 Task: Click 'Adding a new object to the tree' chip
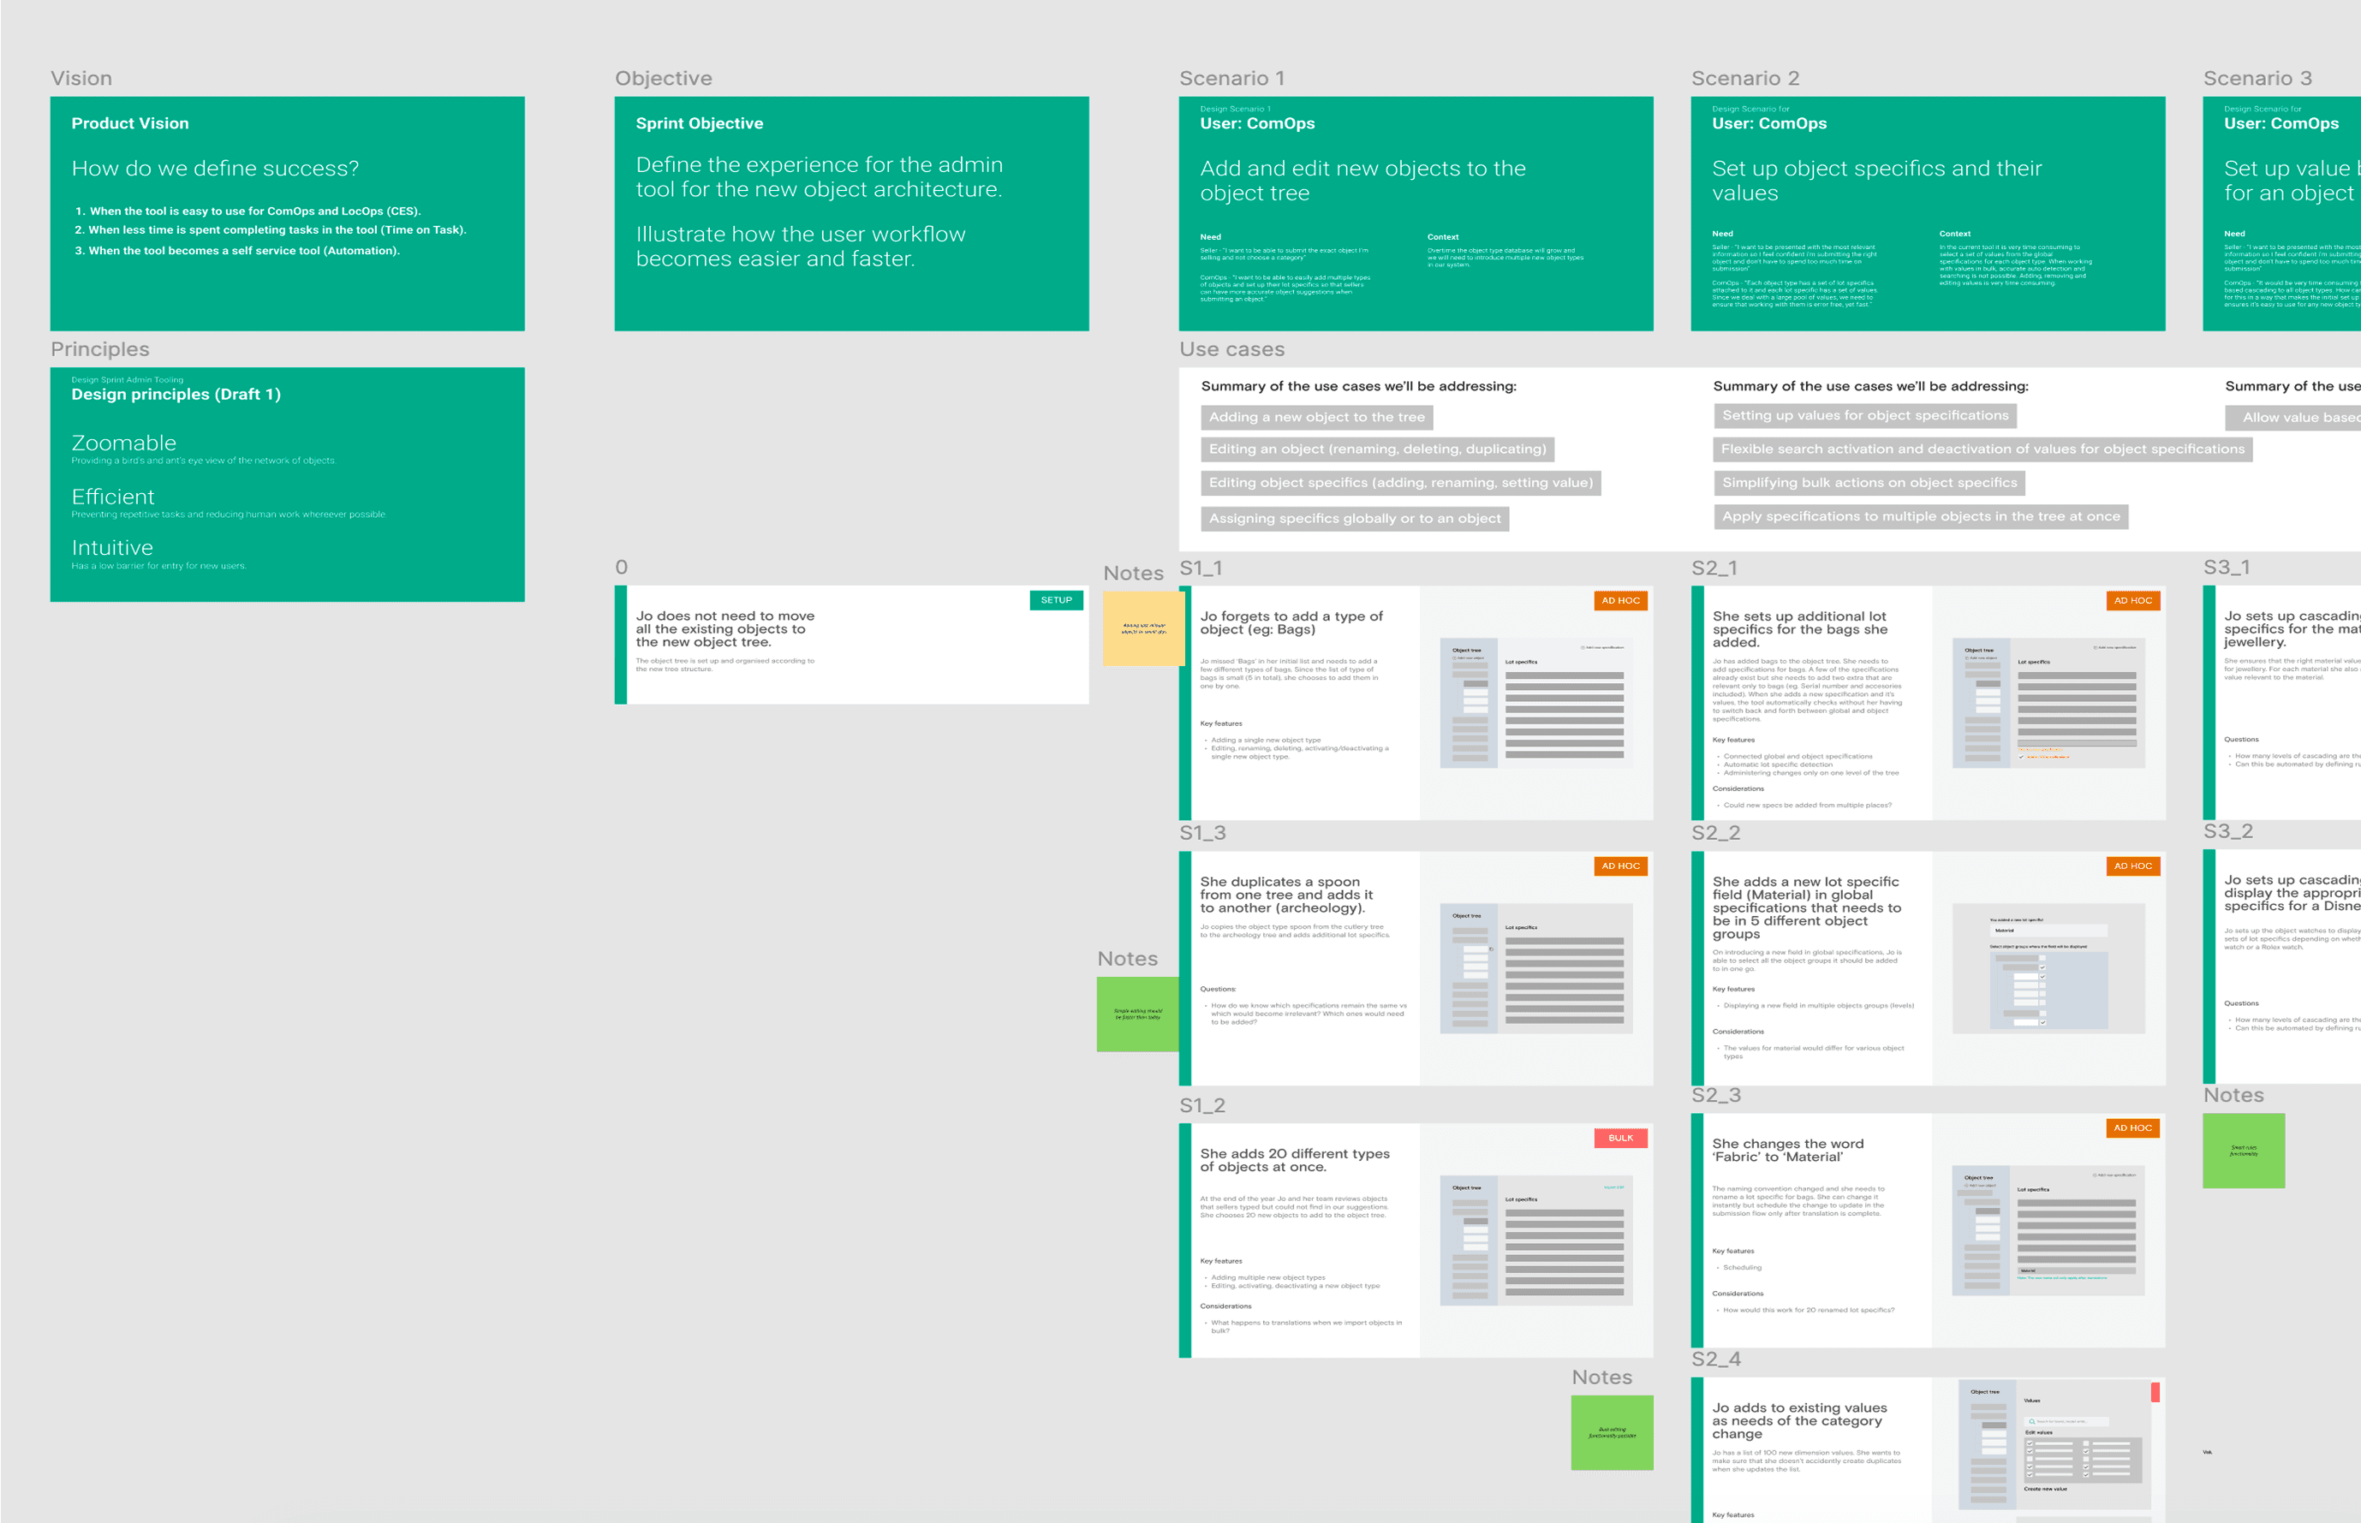click(1316, 417)
